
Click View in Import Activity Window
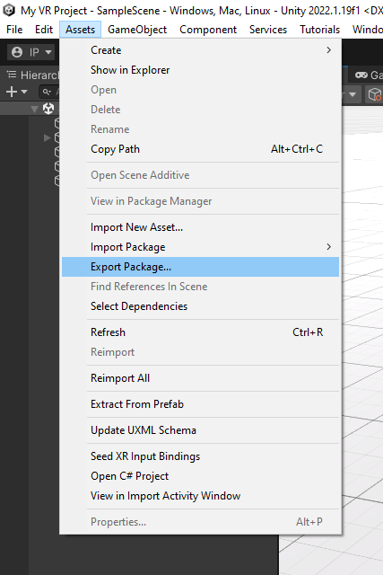pyautogui.click(x=200, y=496)
